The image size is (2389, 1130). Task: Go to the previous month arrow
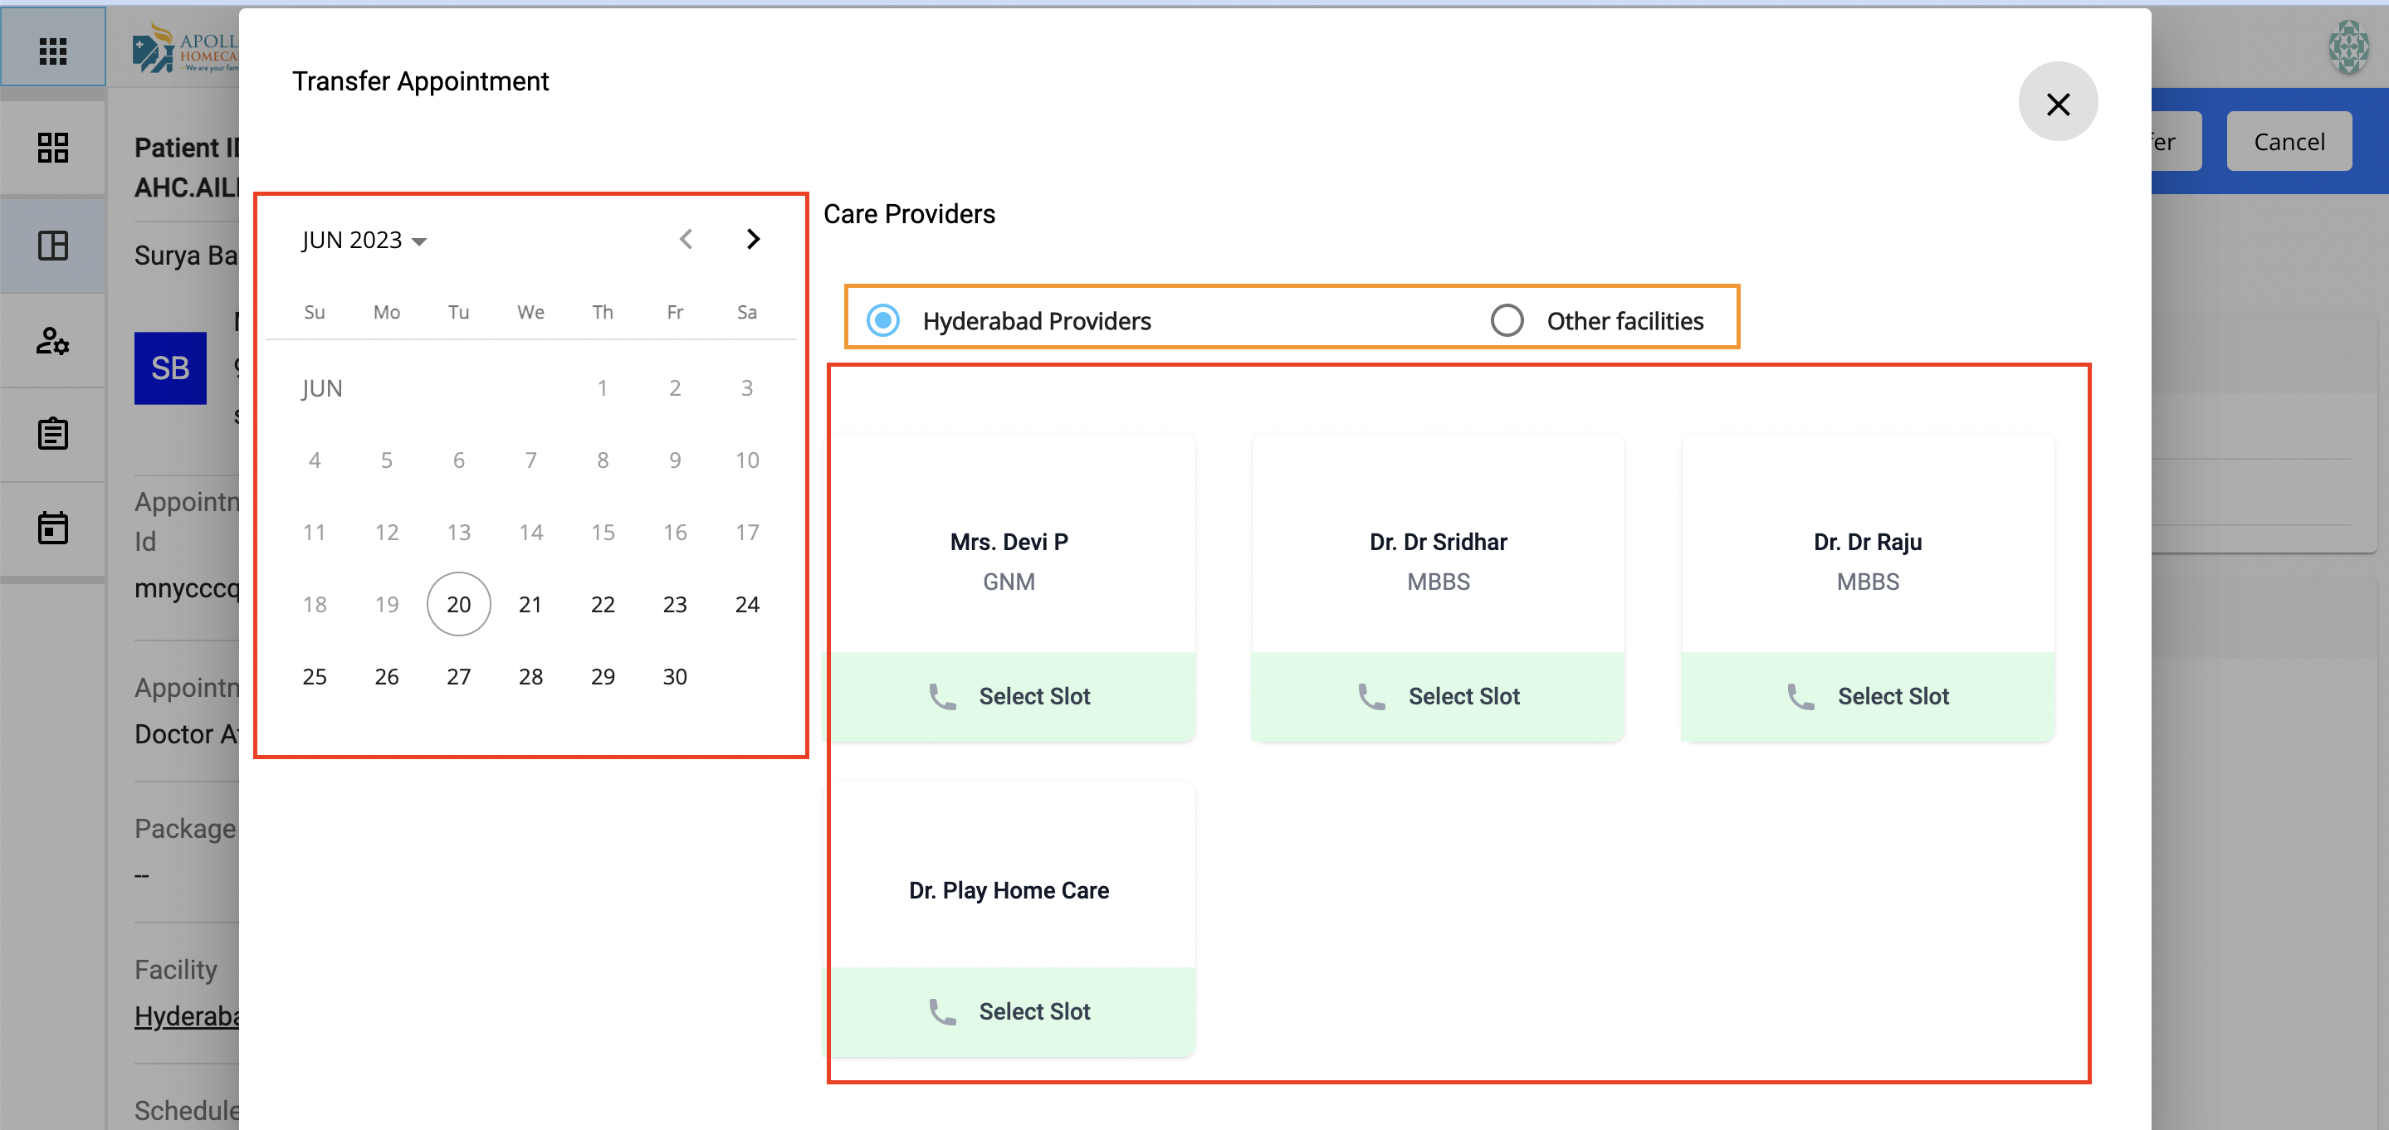pos(686,239)
